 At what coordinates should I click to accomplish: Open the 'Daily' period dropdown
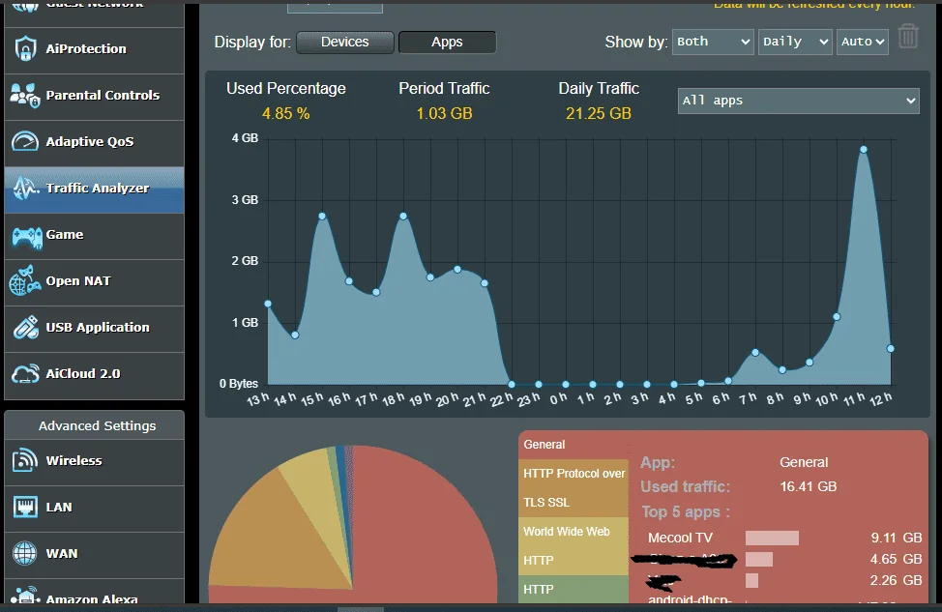coord(795,42)
